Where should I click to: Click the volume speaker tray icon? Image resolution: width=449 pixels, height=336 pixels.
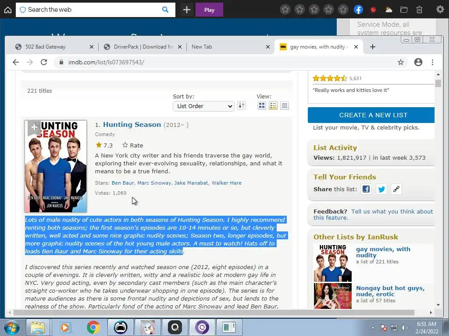(x=404, y=328)
